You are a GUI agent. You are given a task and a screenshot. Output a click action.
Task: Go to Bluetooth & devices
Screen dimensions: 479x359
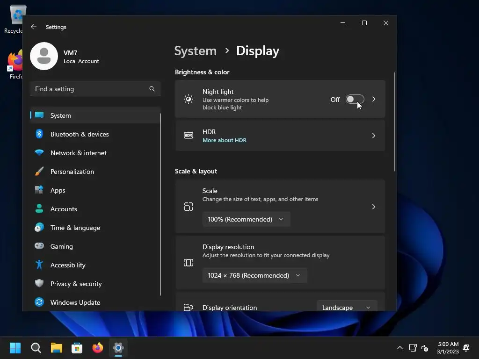click(x=95, y=134)
